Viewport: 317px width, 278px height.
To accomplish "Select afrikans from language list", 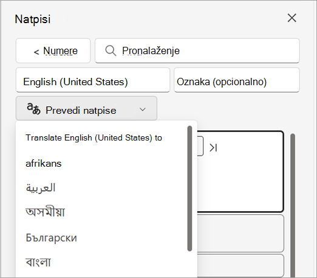I will [x=44, y=164].
